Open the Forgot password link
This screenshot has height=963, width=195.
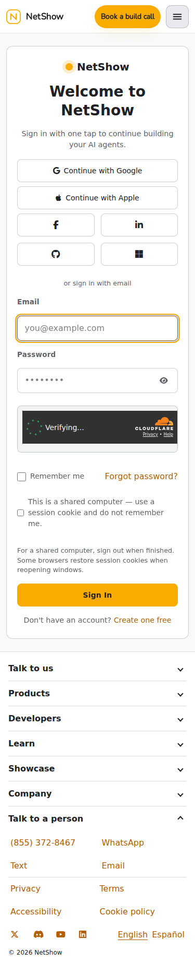[x=141, y=476]
